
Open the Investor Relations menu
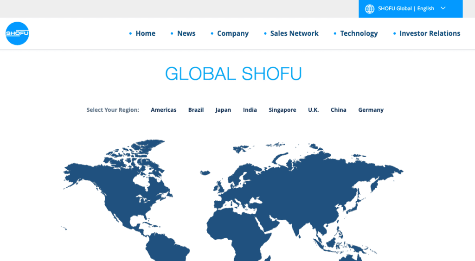tap(430, 33)
